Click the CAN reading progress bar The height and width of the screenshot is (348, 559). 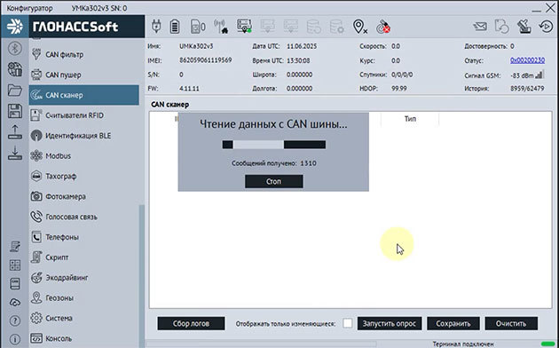[x=274, y=145]
